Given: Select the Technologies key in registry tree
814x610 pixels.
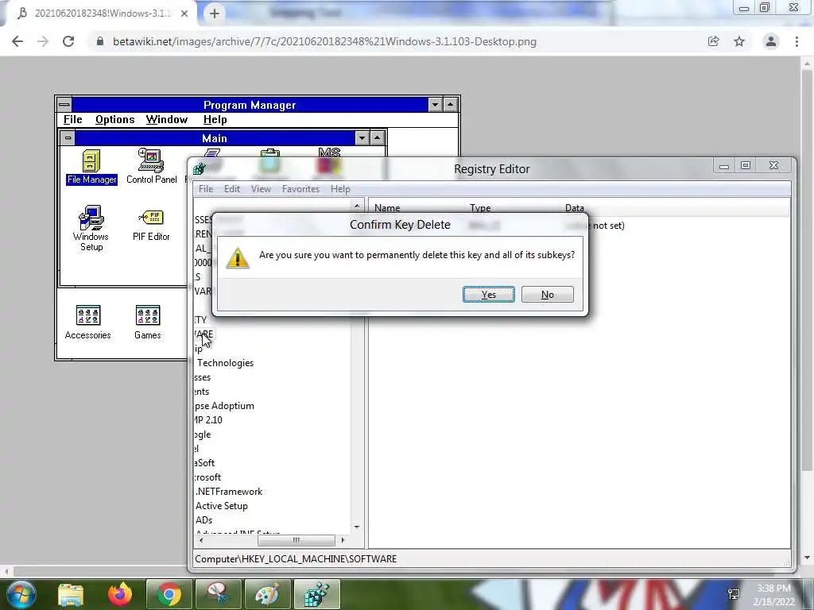Looking at the screenshot, I should pyautogui.click(x=225, y=363).
